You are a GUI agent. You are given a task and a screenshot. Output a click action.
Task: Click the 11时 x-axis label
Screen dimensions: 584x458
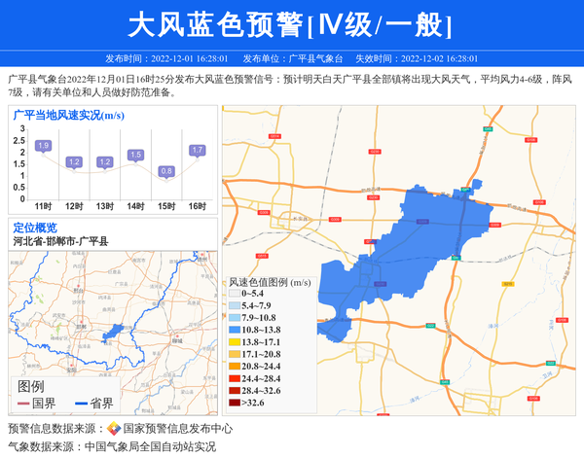pos(43,206)
